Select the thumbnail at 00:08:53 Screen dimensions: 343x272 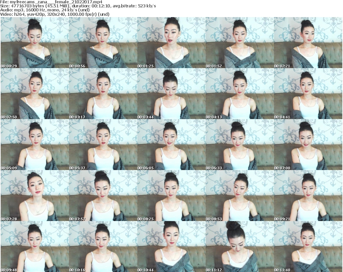[240, 196]
